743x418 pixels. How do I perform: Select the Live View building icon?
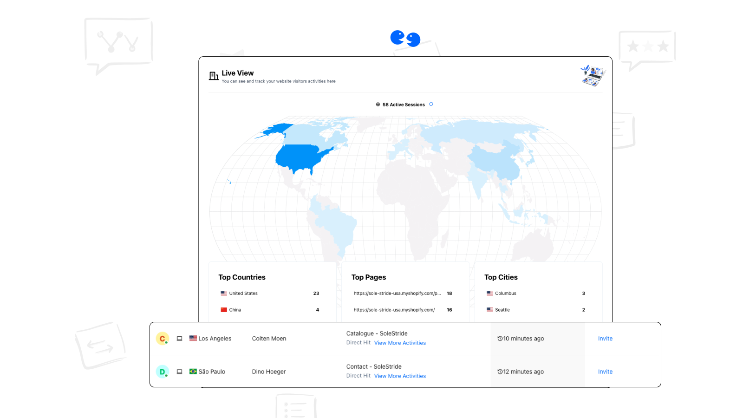(213, 76)
